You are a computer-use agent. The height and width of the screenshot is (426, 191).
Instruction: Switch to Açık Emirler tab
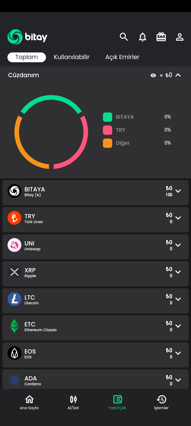click(122, 57)
